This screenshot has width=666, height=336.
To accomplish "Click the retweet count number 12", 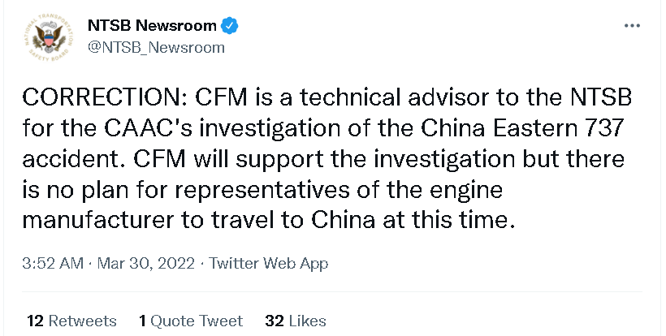I will click(35, 321).
